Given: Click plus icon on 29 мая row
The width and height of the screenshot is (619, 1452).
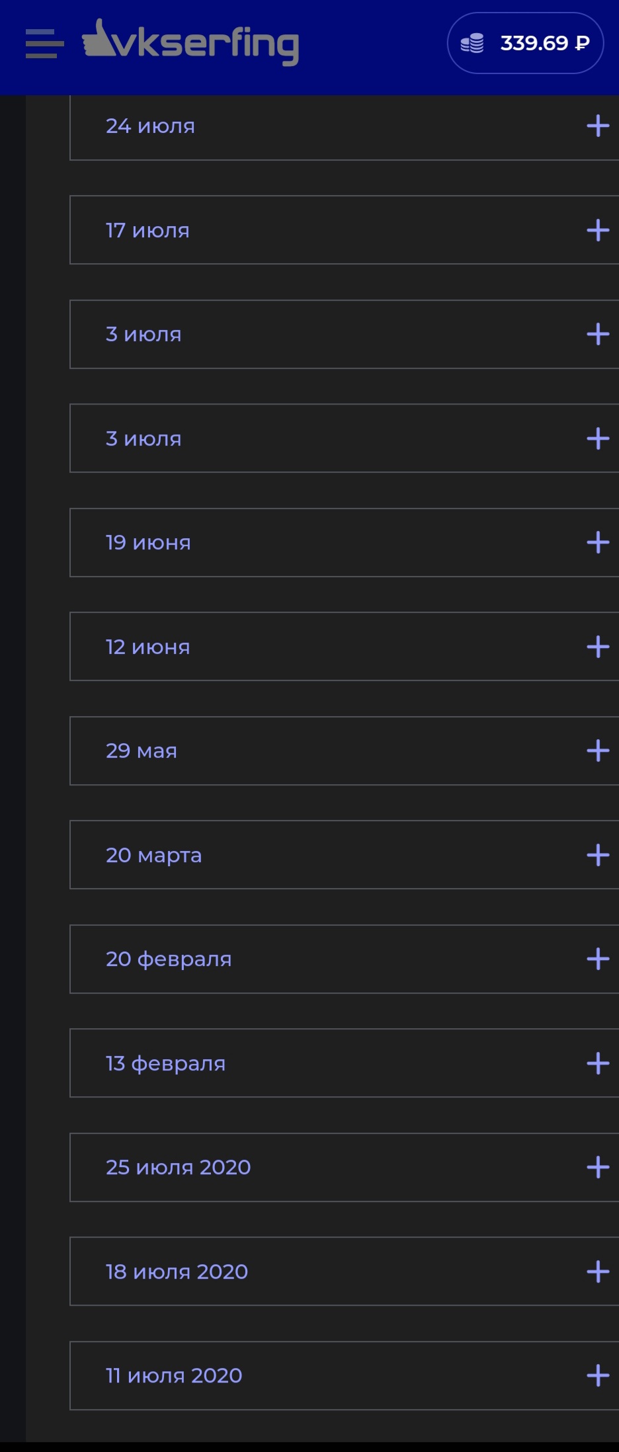Looking at the screenshot, I should (598, 750).
